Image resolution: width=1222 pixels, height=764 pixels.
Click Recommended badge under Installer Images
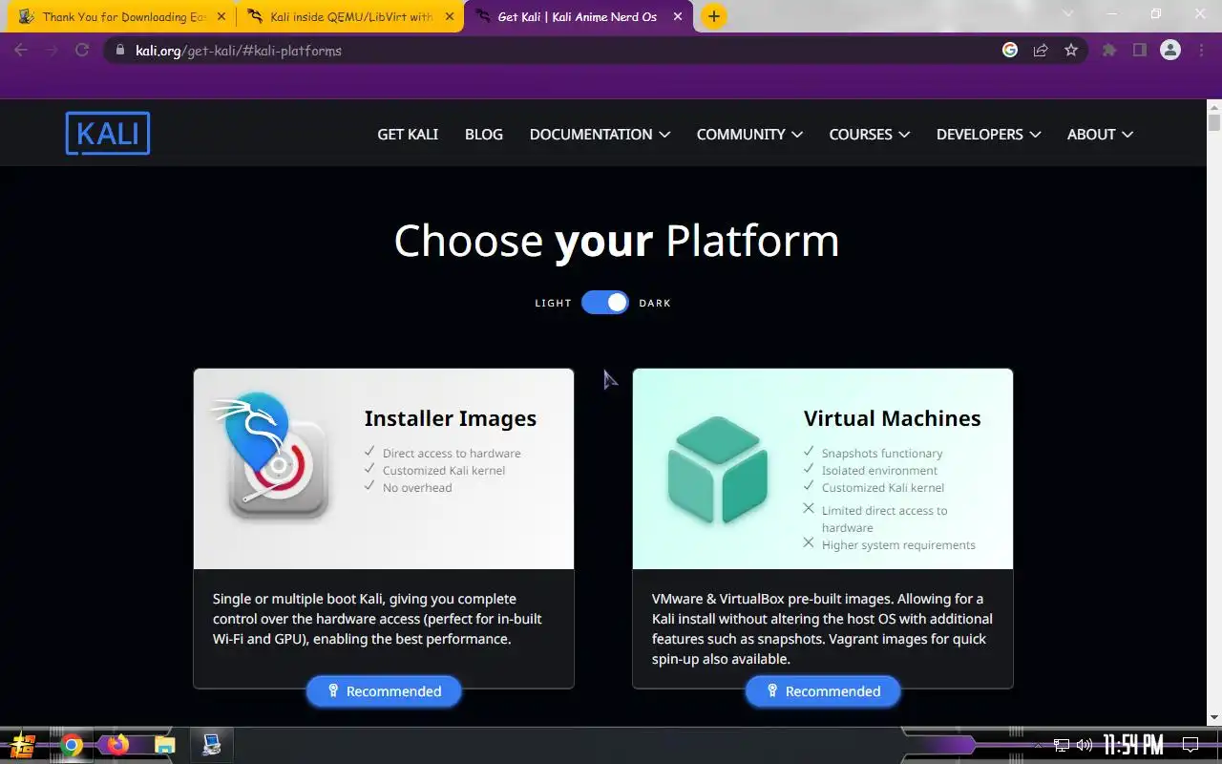pos(384,691)
